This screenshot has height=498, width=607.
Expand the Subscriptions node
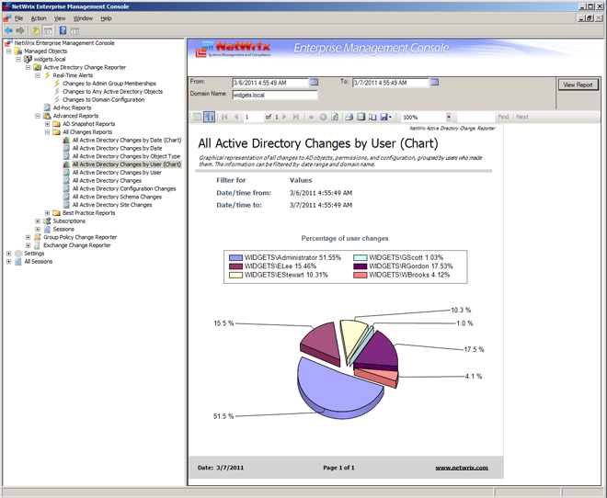(x=38, y=221)
